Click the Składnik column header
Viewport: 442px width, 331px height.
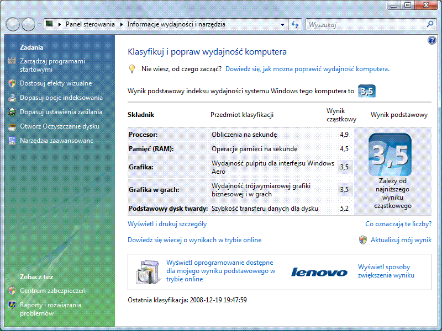click(x=141, y=115)
